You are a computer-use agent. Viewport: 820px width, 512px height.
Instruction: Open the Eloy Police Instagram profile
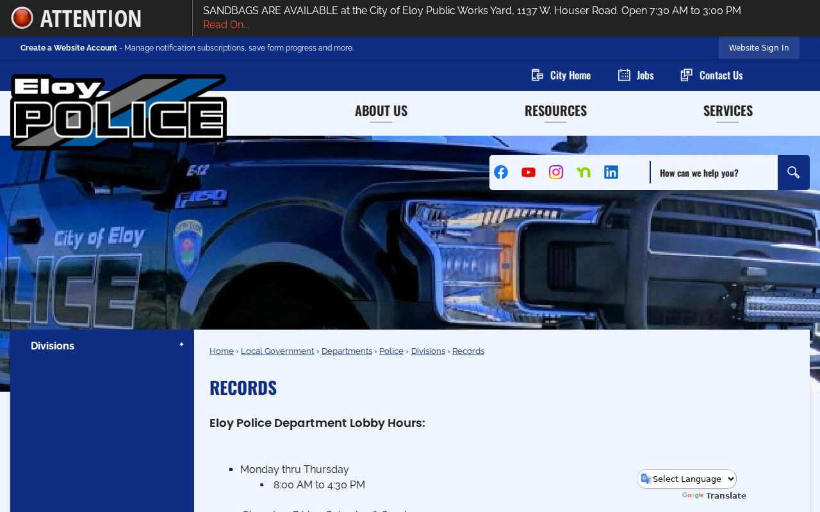tap(556, 172)
